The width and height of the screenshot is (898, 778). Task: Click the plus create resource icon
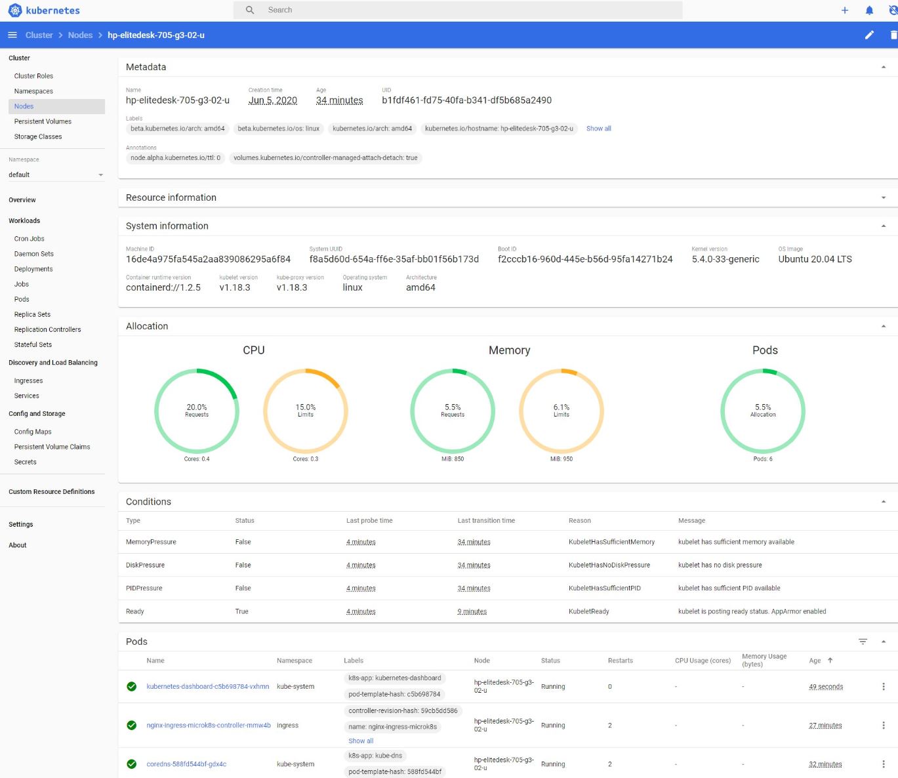click(845, 10)
